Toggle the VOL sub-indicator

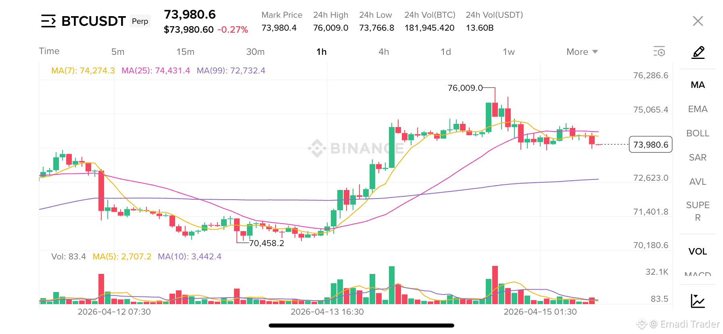click(x=698, y=251)
